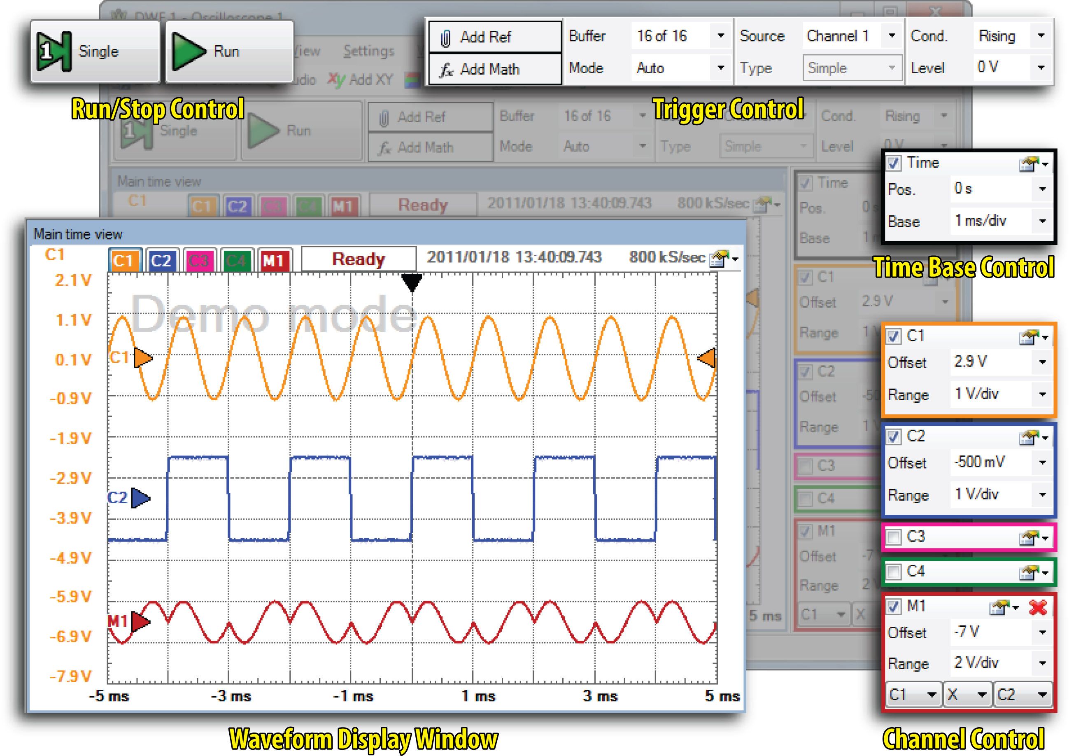Open the Pos. 0 s dropdown
The image size is (1069, 756).
[x=1043, y=189]
